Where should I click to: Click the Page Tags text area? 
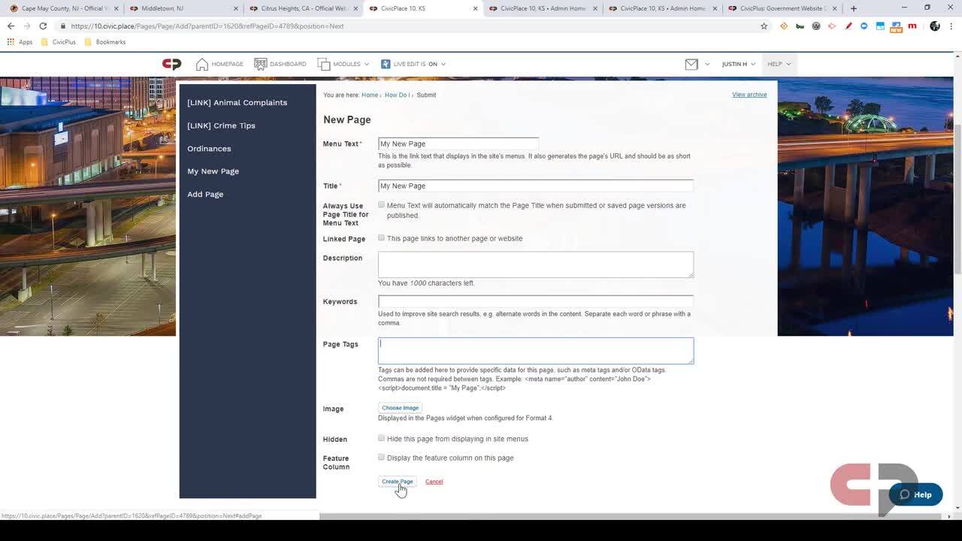tap(535, 351)
